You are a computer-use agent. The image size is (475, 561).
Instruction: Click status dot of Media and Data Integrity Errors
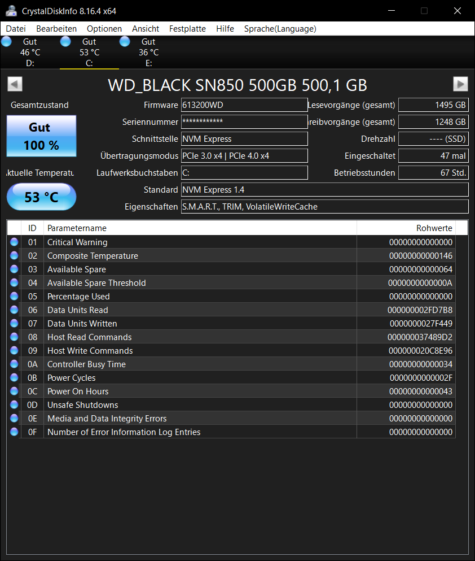14,418
